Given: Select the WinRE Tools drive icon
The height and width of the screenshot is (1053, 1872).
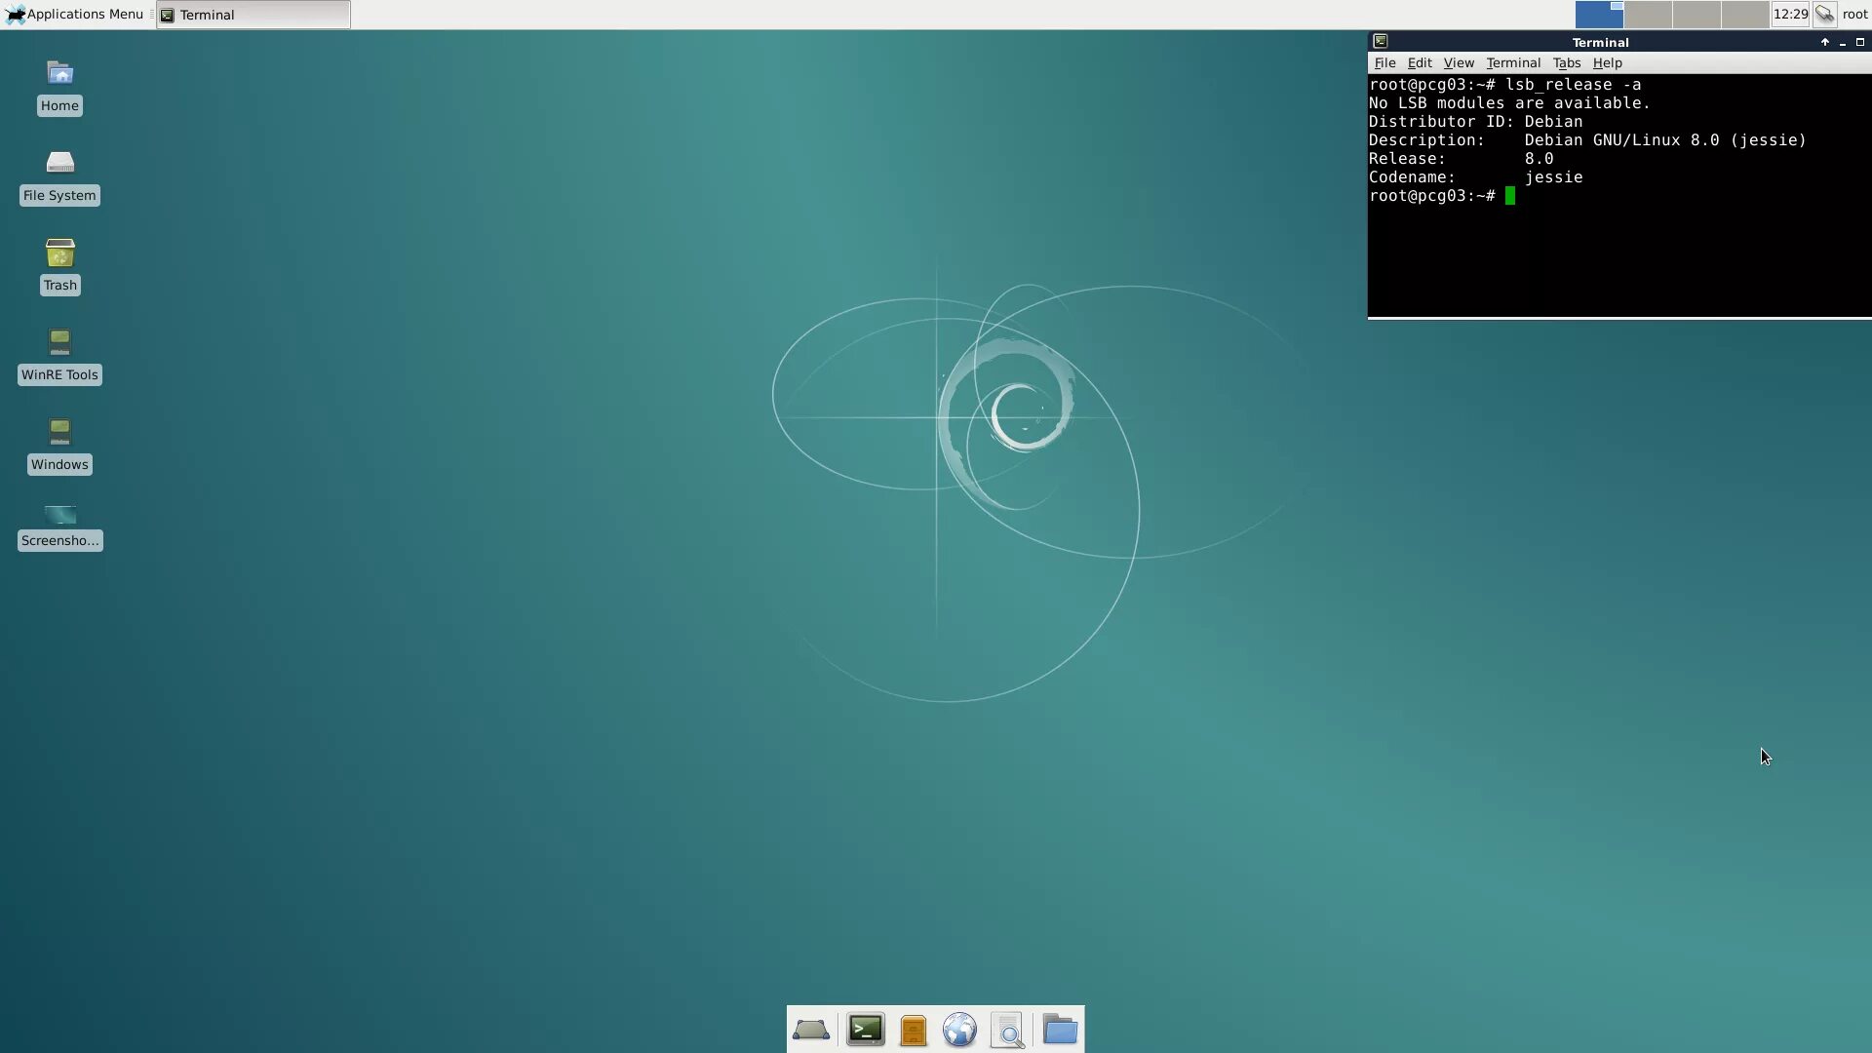Looking at the screenshot, I should click(59, 355).
